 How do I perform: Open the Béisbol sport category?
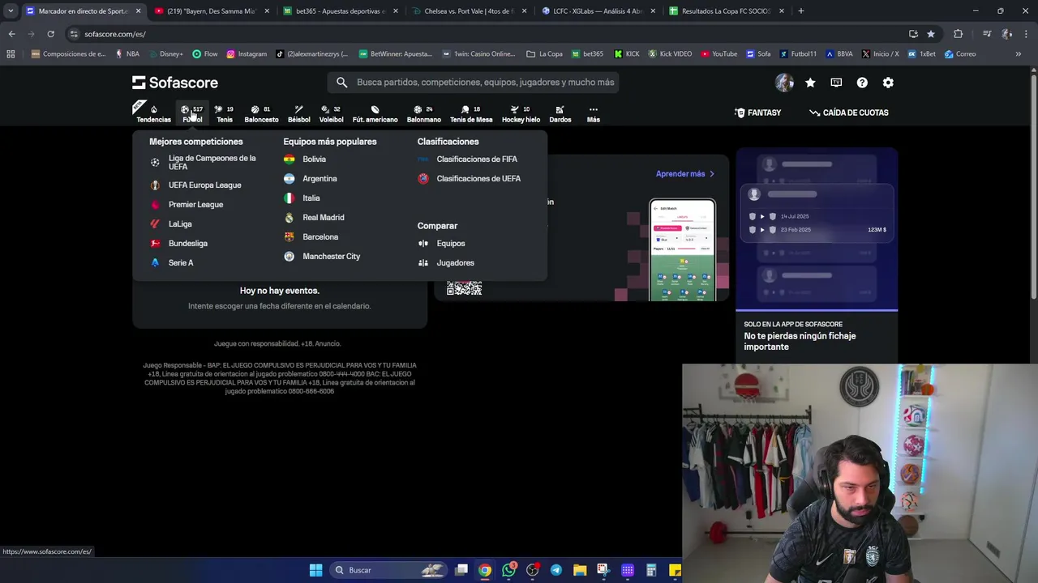point(298,113)
